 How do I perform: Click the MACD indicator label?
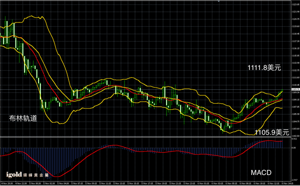tap(261, 173)
